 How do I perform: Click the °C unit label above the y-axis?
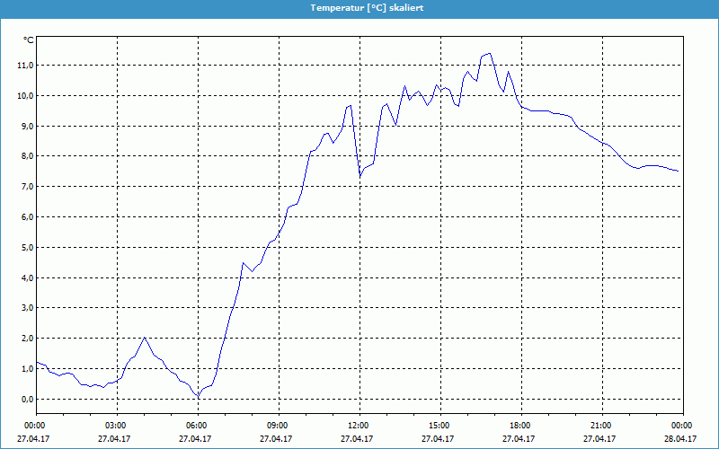pyautogui.click(x=28, y=40)
